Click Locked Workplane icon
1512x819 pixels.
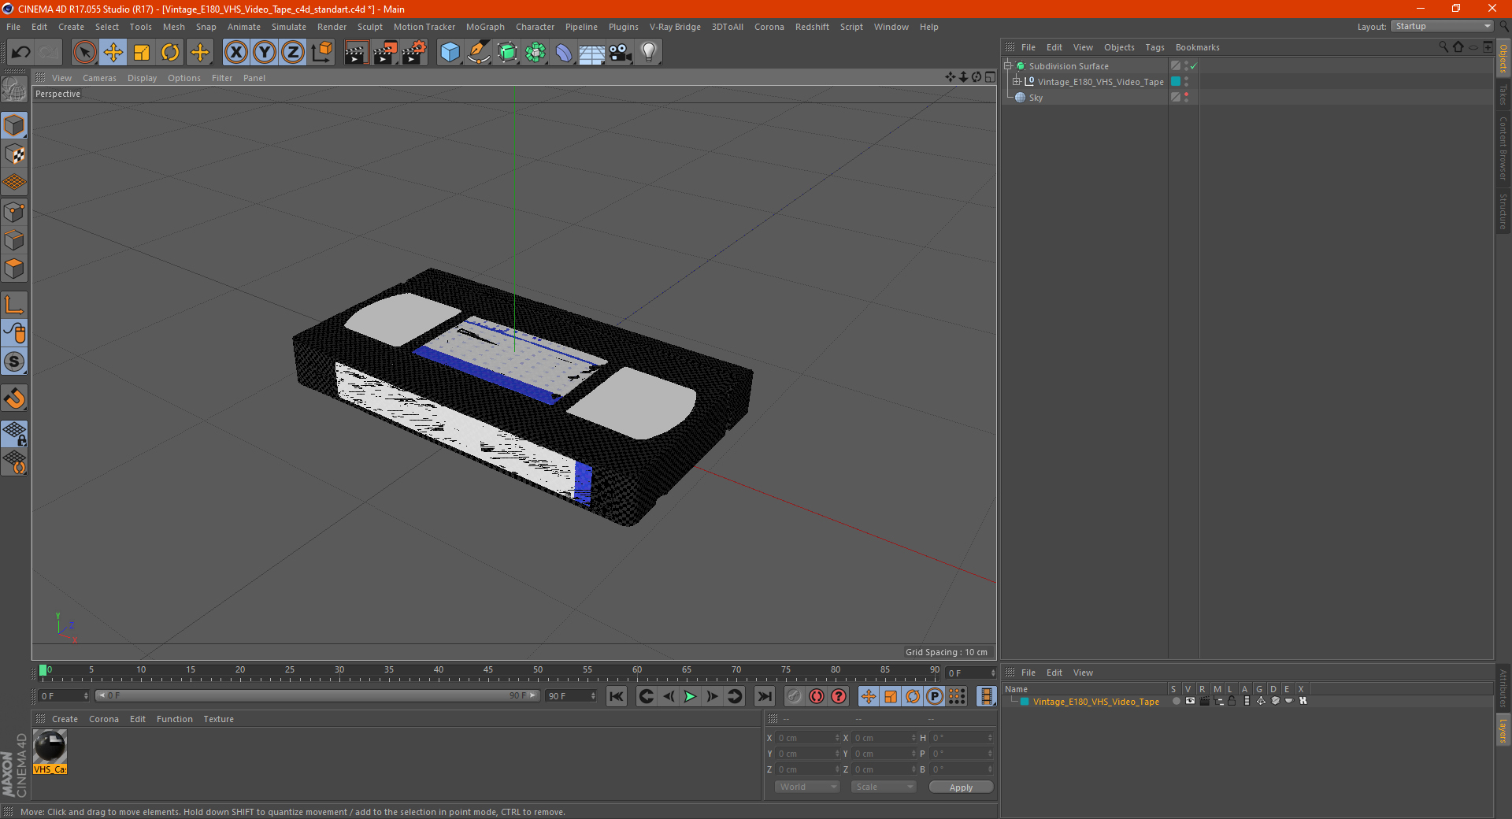click(x=14, y=434)
